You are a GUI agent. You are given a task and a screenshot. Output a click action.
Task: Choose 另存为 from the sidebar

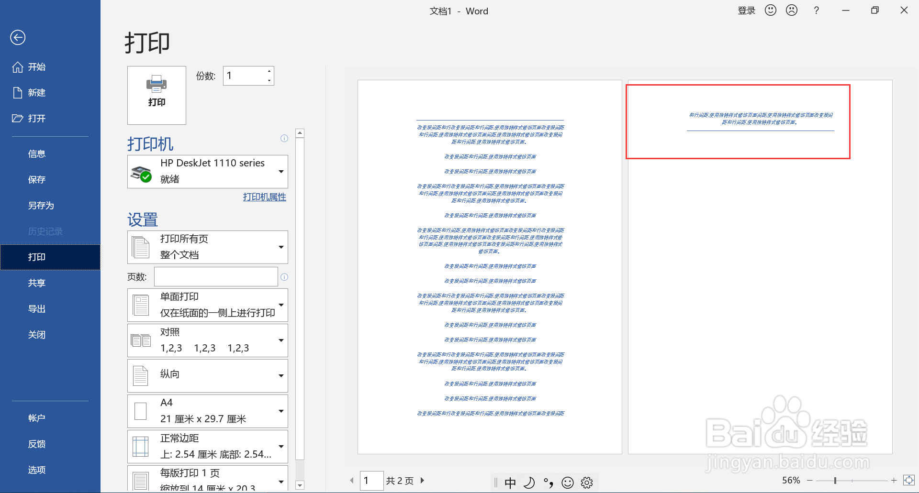pos(50,206)
